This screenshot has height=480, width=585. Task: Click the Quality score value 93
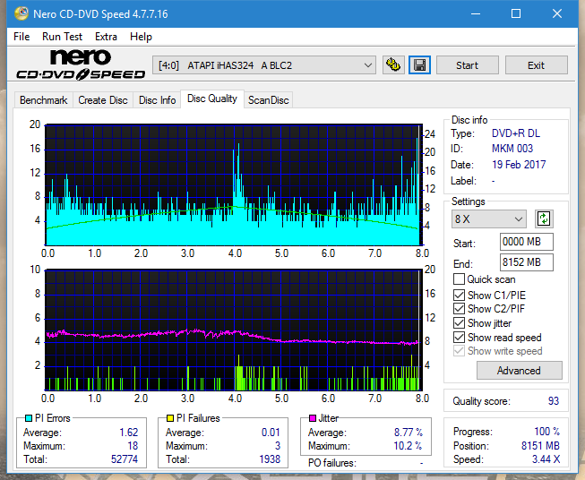tap(554, 401)
